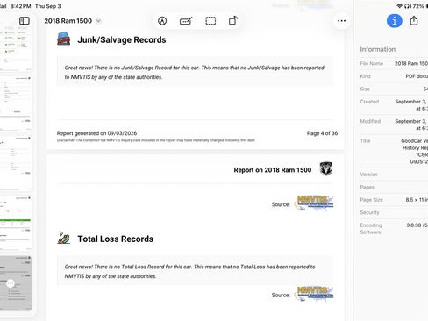The width and height of the screenshot is (428, 321).
Task: Open the first page thumbnail in sidebar
Action: click(x=16, y=47)
